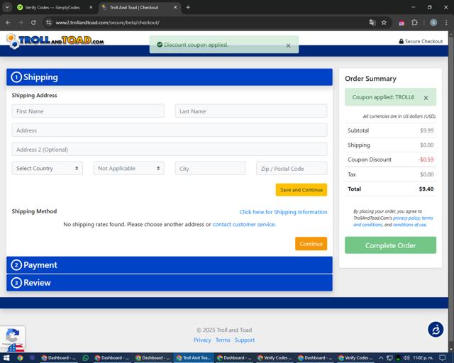Click the $9.40 order total
Viewport: 454px width, 363px height.
coord(426,189)
